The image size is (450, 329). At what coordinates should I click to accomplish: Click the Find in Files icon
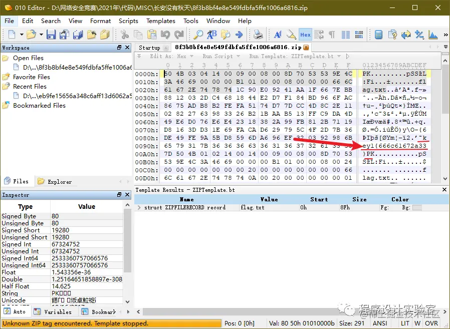pyautogui.click(x=226, y=35)
